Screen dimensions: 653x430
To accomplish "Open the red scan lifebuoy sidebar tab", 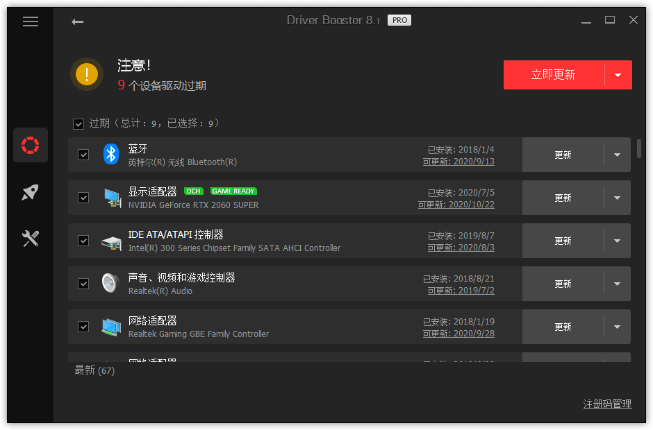I will pyautogui.click(x=31, y=145).
